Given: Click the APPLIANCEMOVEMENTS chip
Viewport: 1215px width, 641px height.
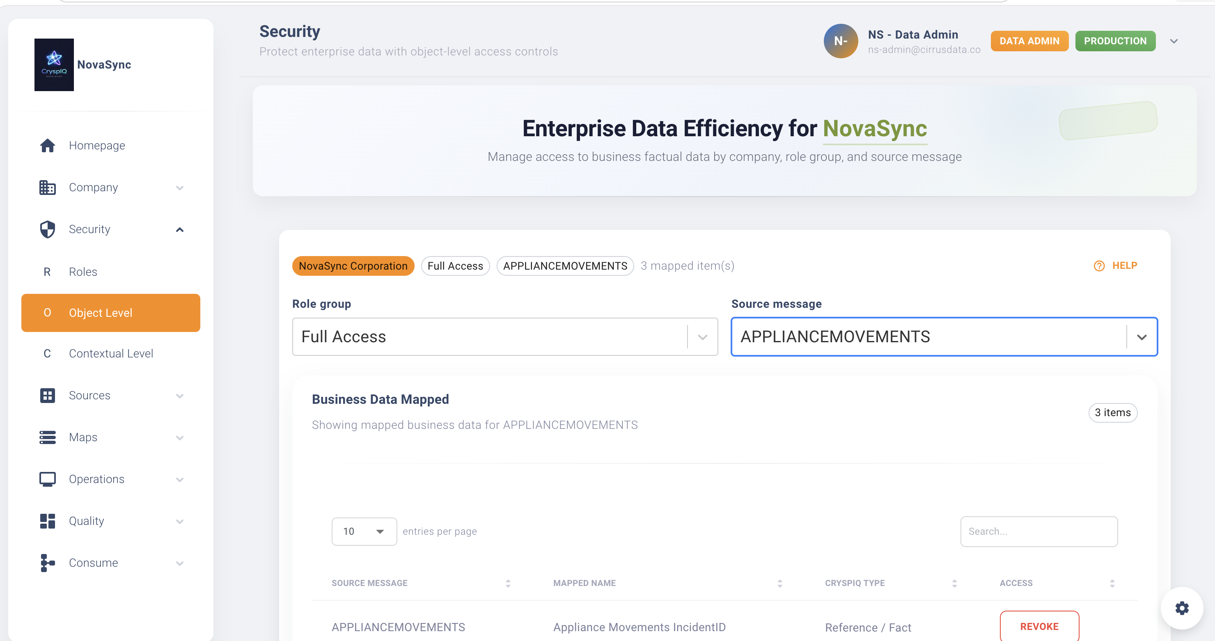Looking at the screenshot, I should tap(565, 266).
